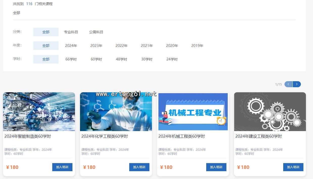Choose the 2019年 year filter

tap(197, 46)
